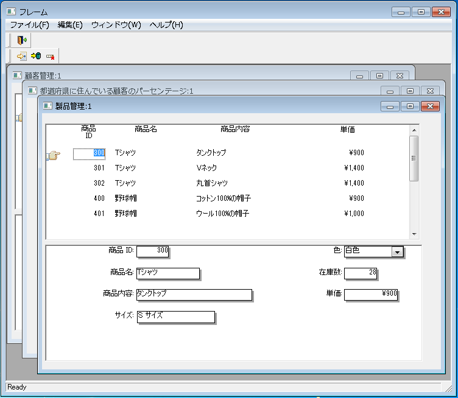
Task: Click 野球帽 in the row with ID 401
Action: [125, 213]
